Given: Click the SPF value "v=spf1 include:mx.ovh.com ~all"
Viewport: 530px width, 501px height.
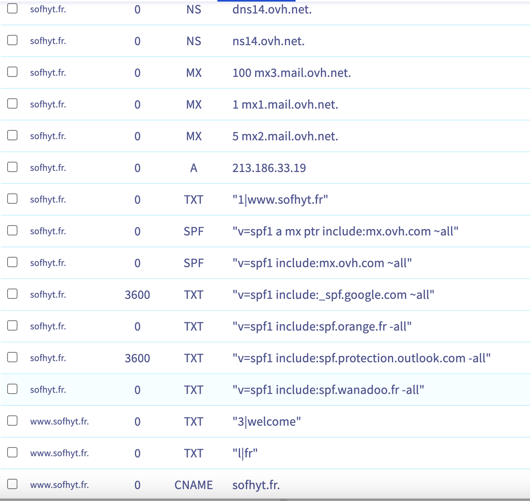Looking at the screenshot, I should 322,263.
